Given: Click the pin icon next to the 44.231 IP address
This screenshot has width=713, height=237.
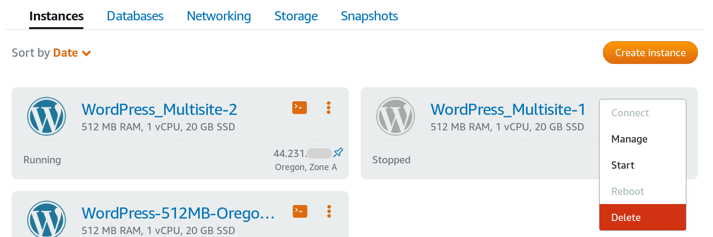Looking at the screenshot, I should (x=339, y=153).
